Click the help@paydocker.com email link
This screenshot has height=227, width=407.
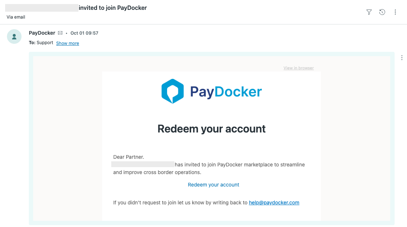pos(274,203)
